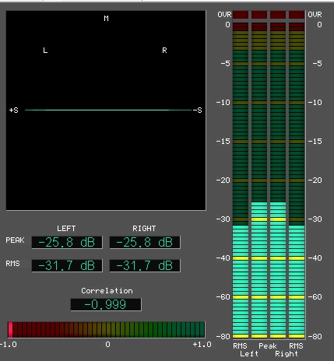334x361 pixels.
Task: Click the RMS row label beside readouts
Action: point(12,264)
